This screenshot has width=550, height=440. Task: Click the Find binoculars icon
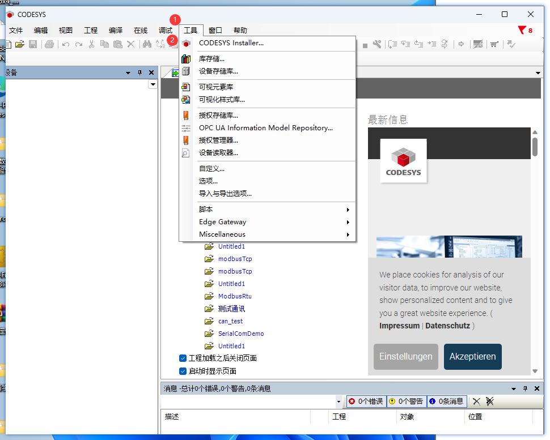(x=147, y=44)
